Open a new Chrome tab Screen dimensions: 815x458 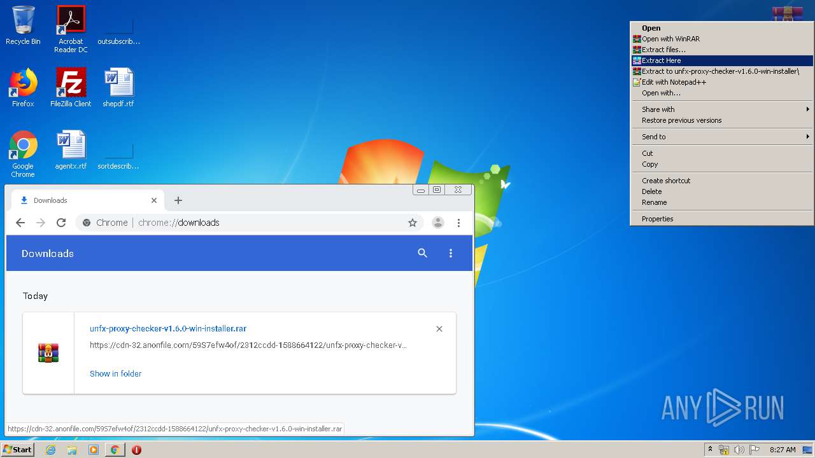[178, 200]
